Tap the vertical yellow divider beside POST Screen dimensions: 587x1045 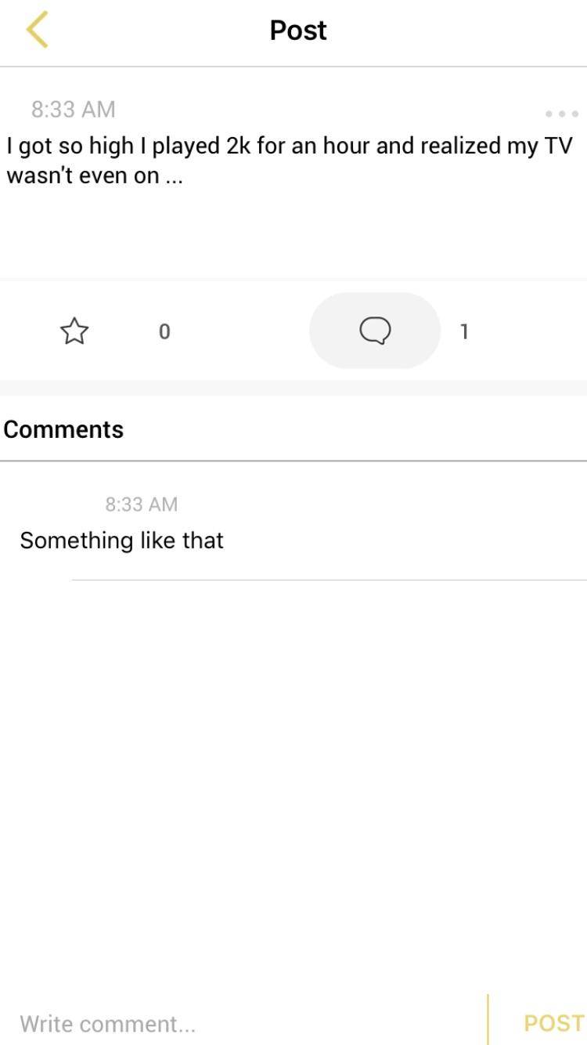pos(488,1019)
